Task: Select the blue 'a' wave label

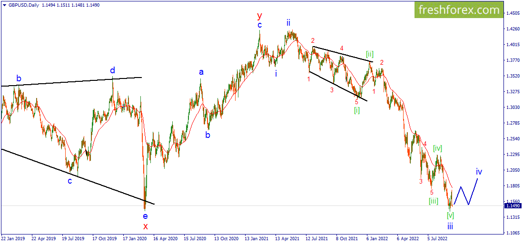Action: click(x=201, y=72)
